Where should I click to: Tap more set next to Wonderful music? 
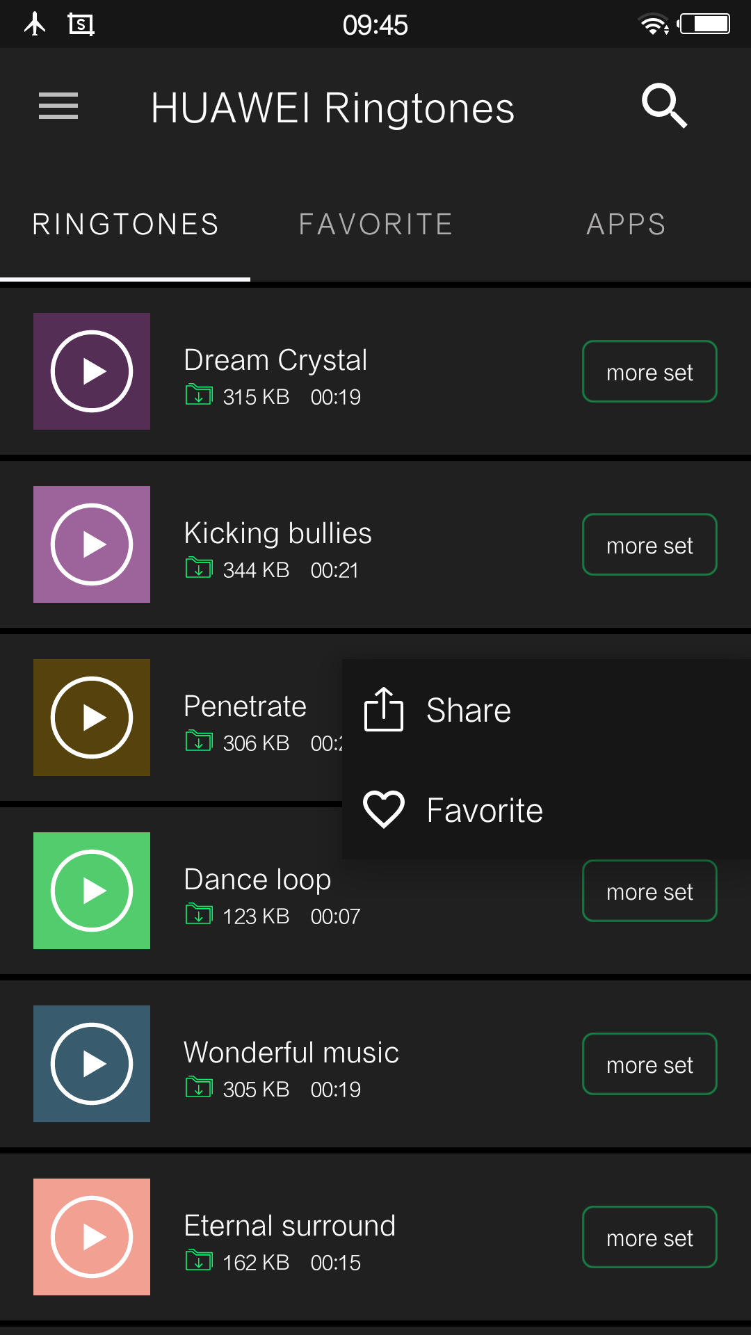[649, 1065]
